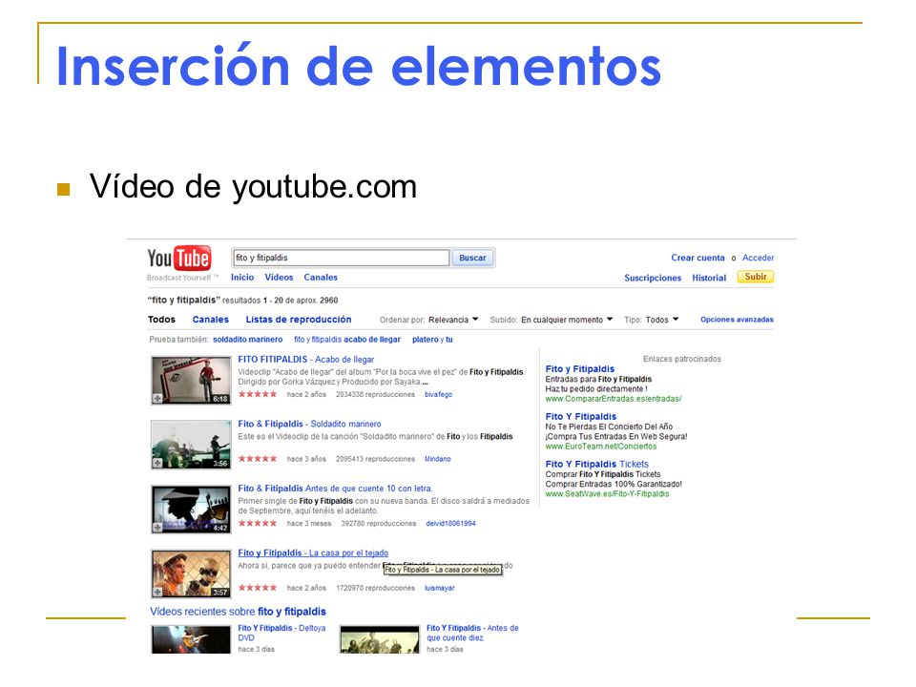Image resolution: width=916 pixels, height=687 pixels.
Task: Click thumbnail for 'Antes de que cuente diez' recent video
Action: tap(380, 639)
